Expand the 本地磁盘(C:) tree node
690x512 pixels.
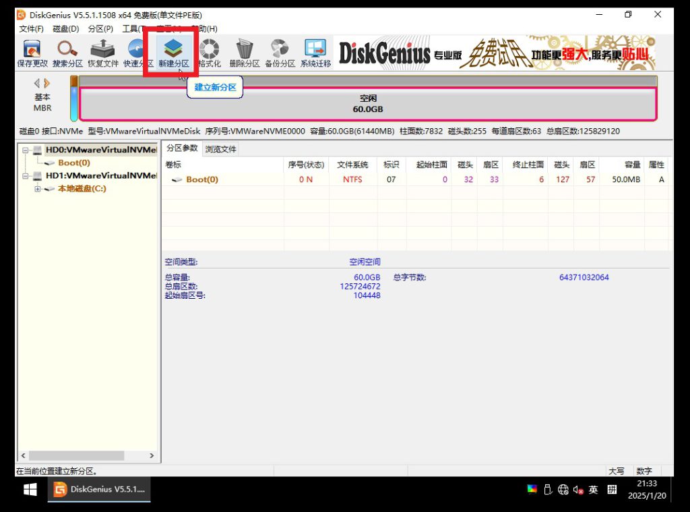(x=38, y=189)
